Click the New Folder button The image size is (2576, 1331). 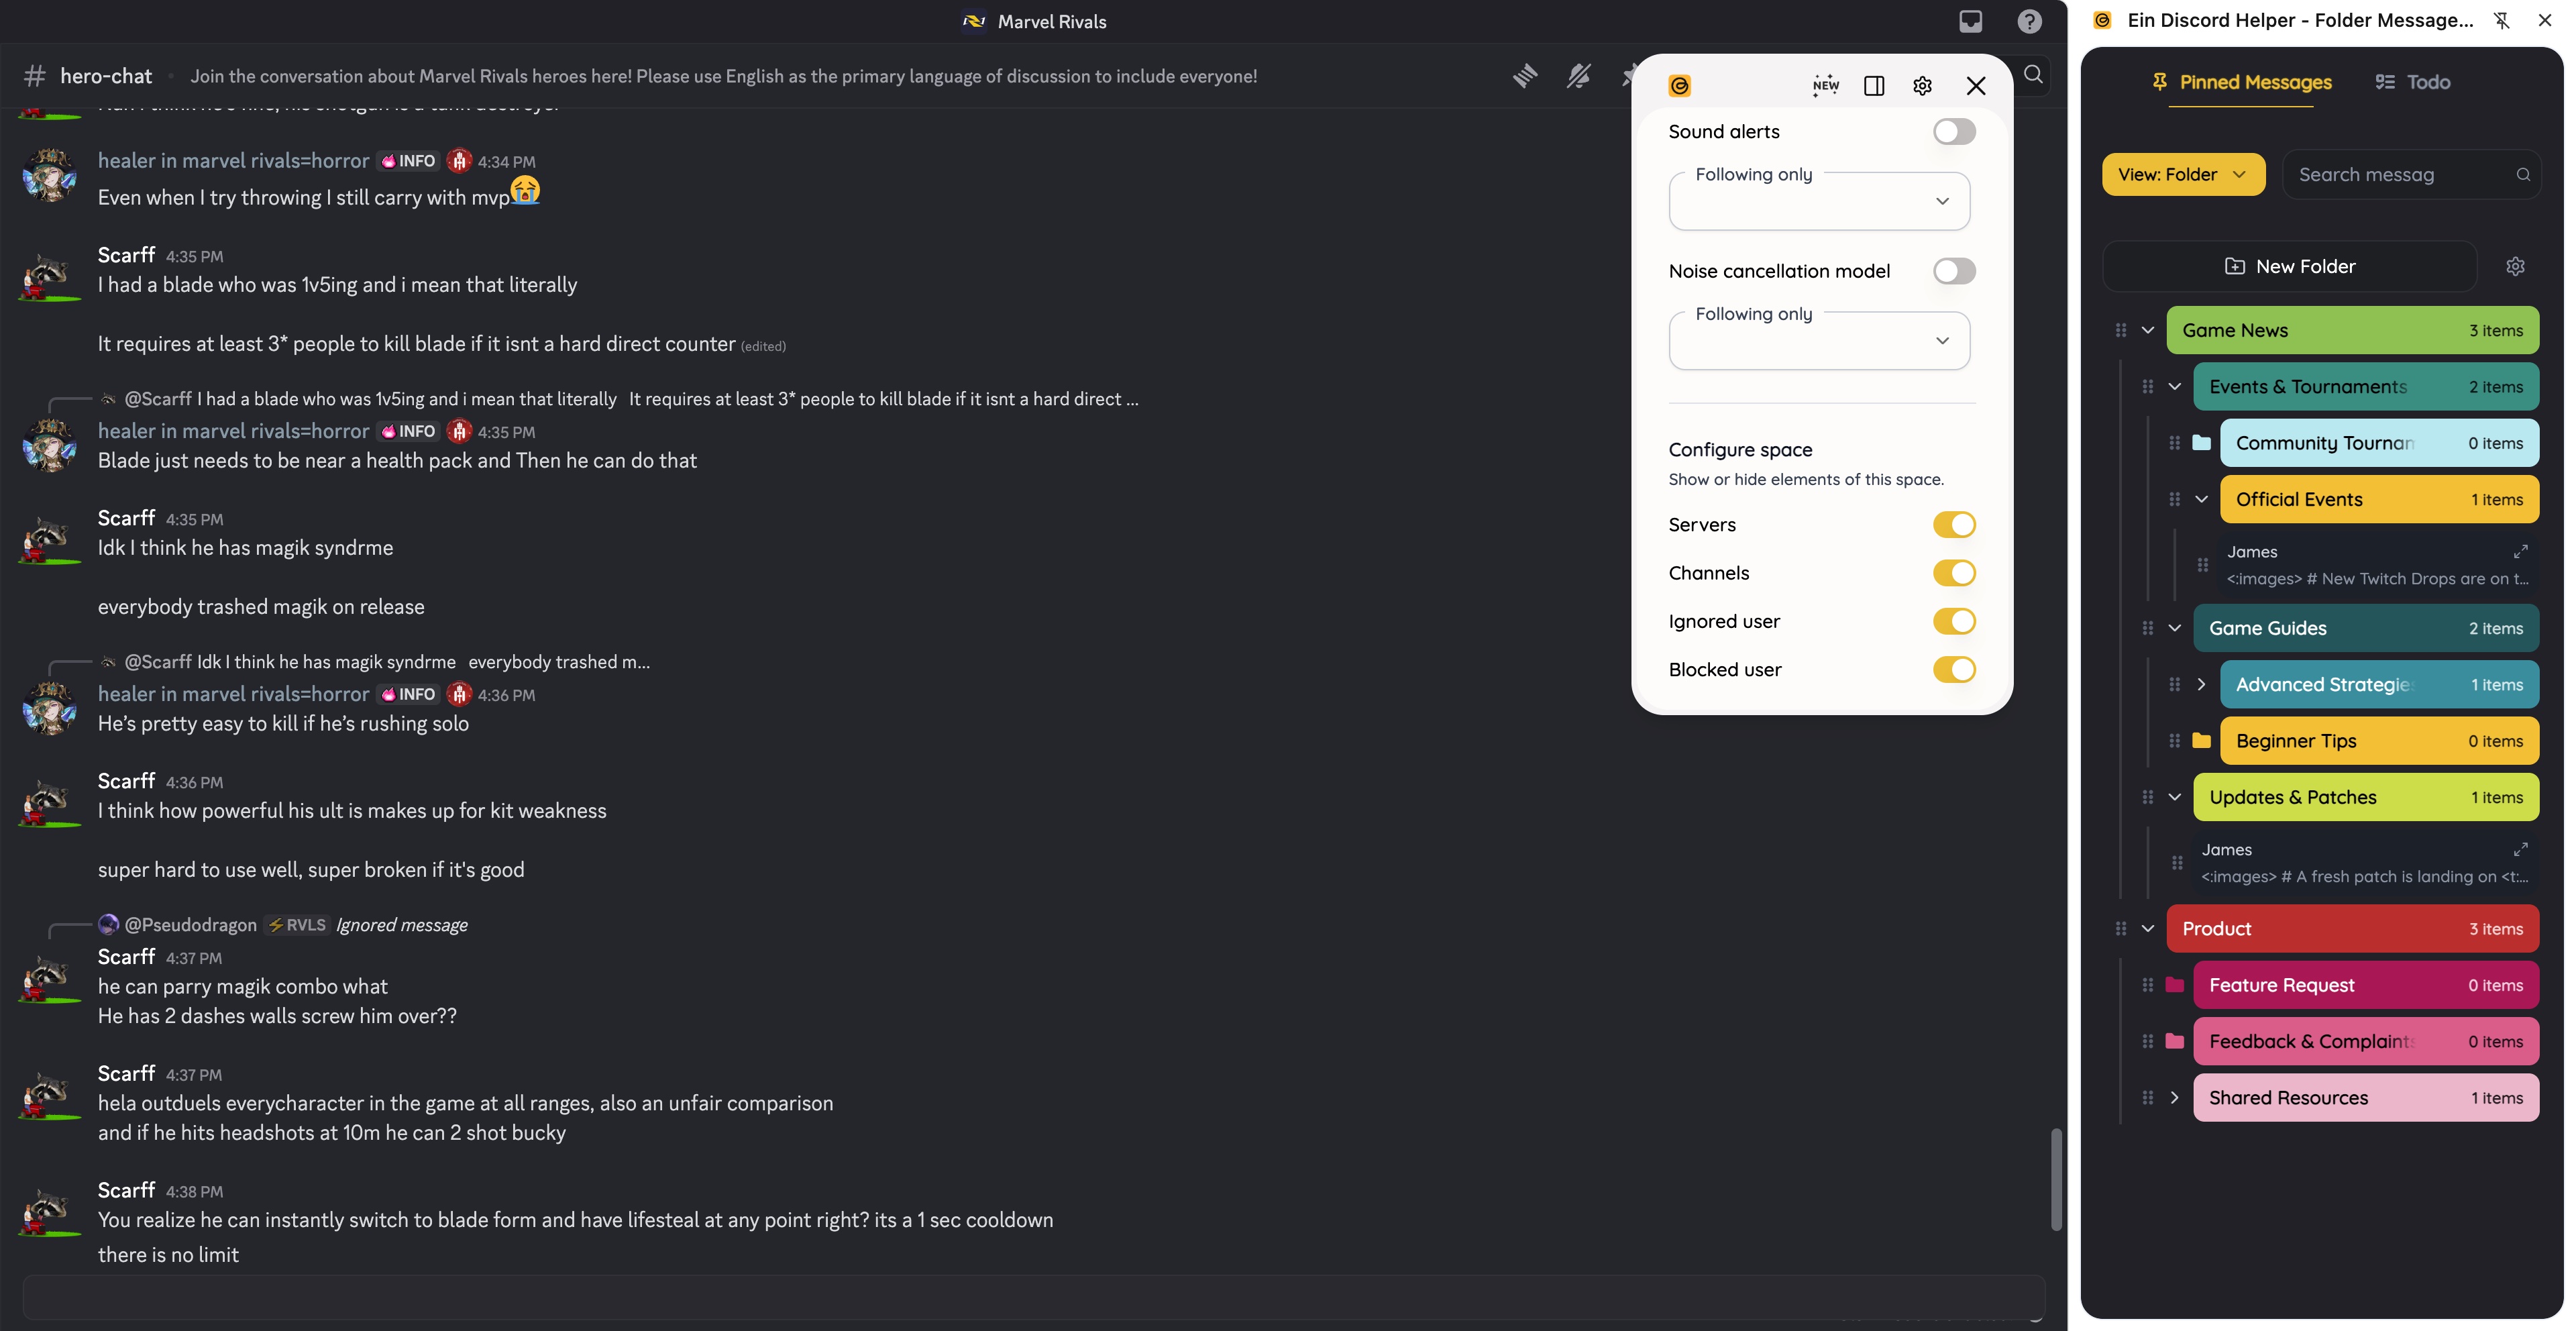pyautogui.click(x=2289, y=266)
